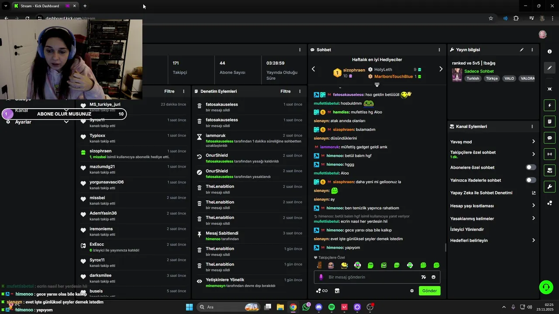559x314 pixels.
Task: Click the channel points dots icon in right sidebar
Action: point(549,203)
